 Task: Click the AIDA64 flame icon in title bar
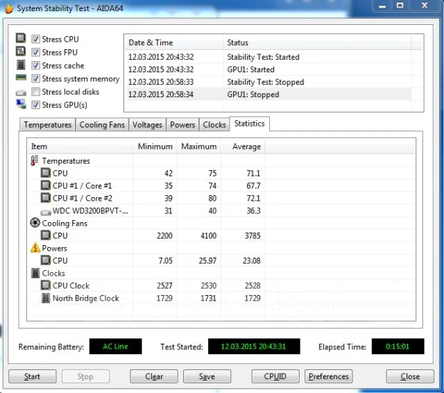pyautogui.click(x=9, y=8)
